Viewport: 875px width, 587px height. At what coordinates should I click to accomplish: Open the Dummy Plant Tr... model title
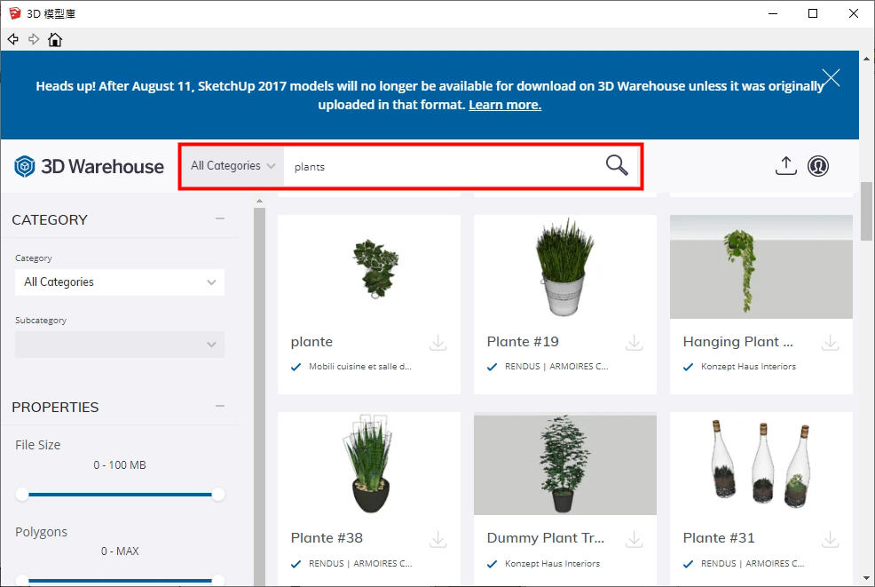click(x=545, y=538)
